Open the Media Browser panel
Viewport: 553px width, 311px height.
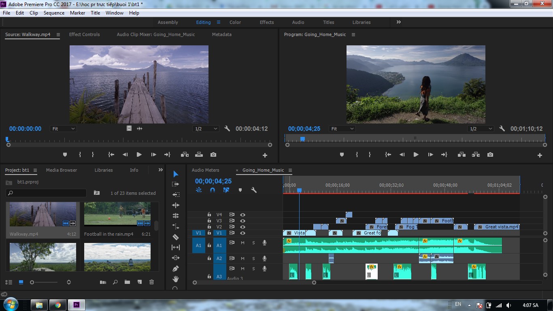click(x=62, y=170)
